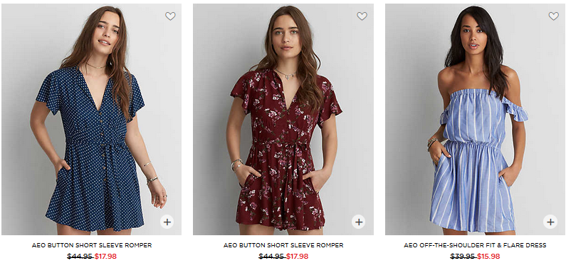Screen dimensions: 566x273
Task: Open the first AEO Button Short Sleeve Romper title link
Action: pyautogui.click(x=92, y=245)
